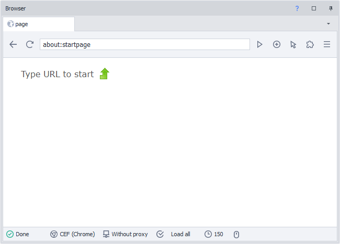Click the green up arrow icon
The width and height of the screenshot is (340, 244).
(x=105, y=74)
